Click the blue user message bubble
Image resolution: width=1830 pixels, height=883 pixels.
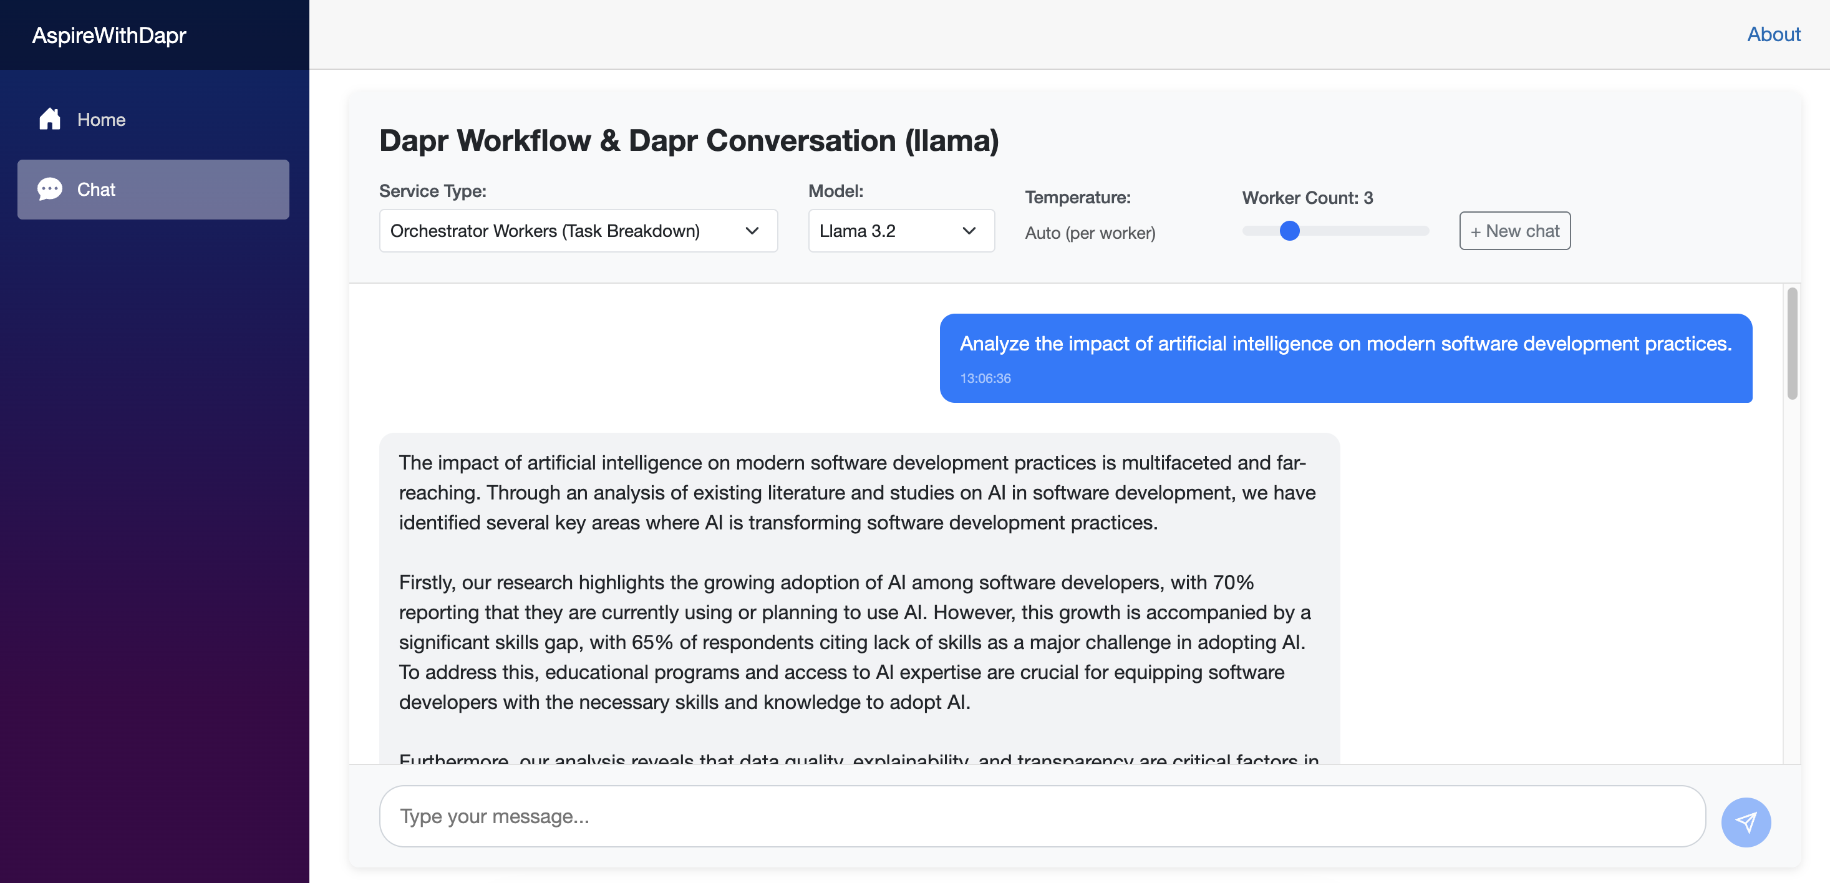click(x=1345, y=357)
